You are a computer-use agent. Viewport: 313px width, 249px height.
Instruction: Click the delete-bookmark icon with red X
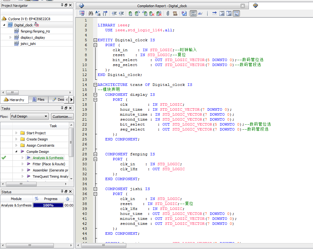[152, 13]
